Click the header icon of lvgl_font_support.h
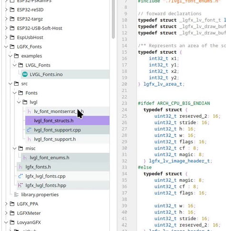The image size is (226, 231). click(29, 139)
